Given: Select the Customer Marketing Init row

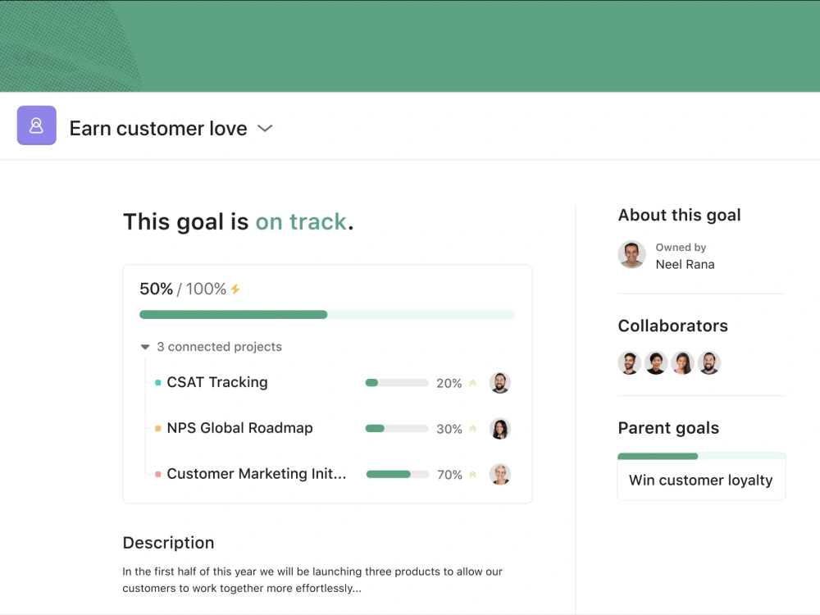Looking at the screenshot, I should click(256, 474).
